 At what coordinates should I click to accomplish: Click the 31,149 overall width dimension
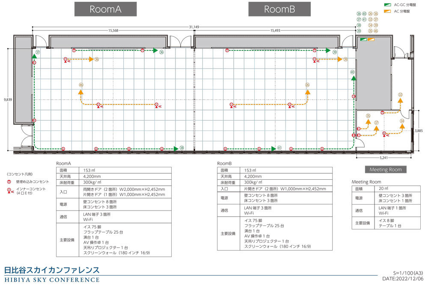194,27
